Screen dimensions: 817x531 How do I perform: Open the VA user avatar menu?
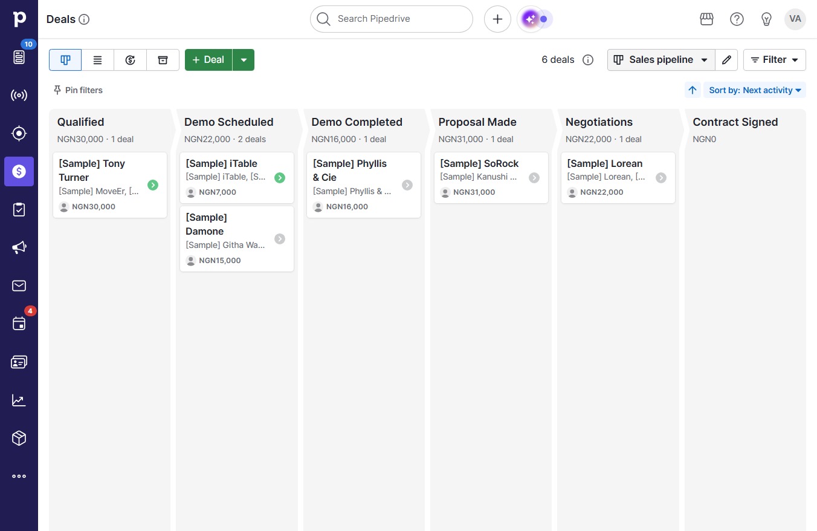pos(795,19)
